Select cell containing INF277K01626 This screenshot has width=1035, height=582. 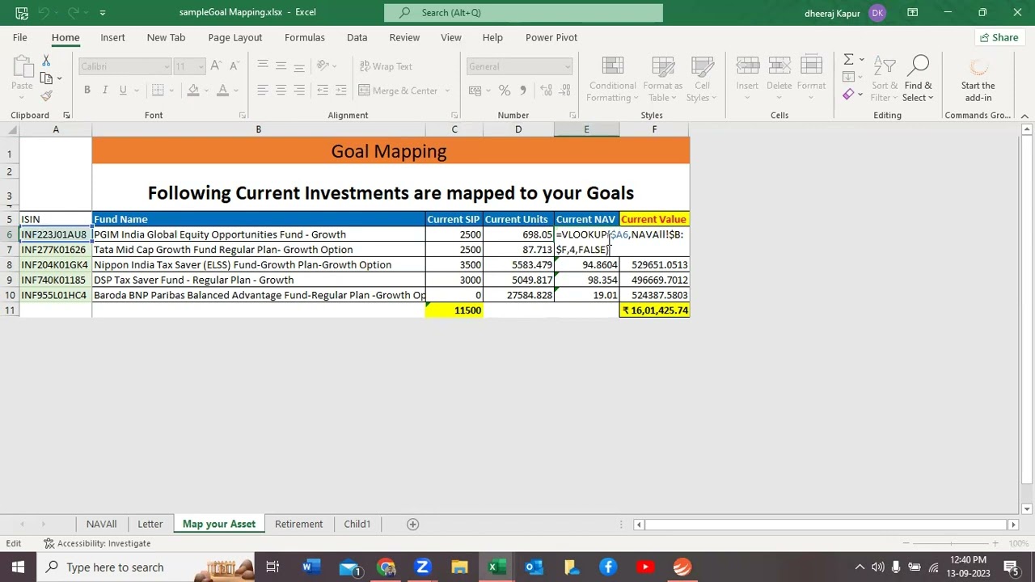coord(55,250)
